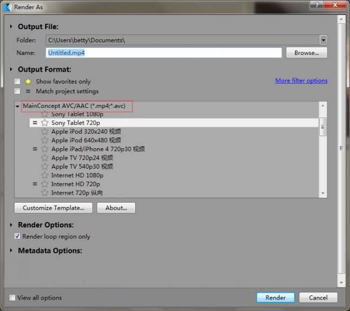Image resolution: width=350 pixels, height=311 pixels.
Task: Cancel the Render As dialog
Action: [318, 298]
